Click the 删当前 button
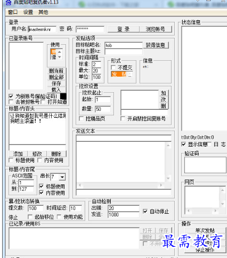Viewport: 227px width, 258px height. [x=56, y=71]
